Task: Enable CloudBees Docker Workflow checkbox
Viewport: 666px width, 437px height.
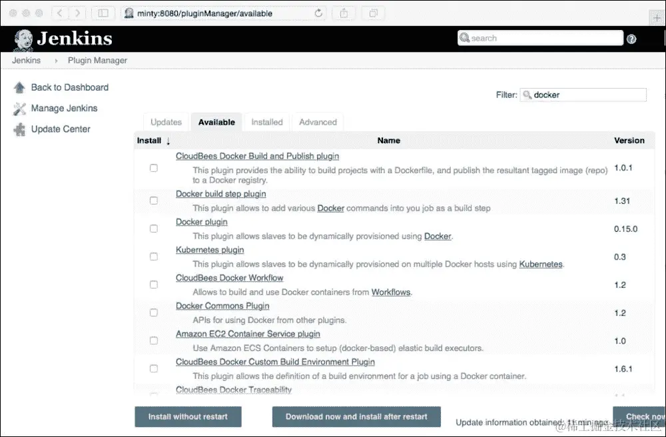Action: point(154,284)
